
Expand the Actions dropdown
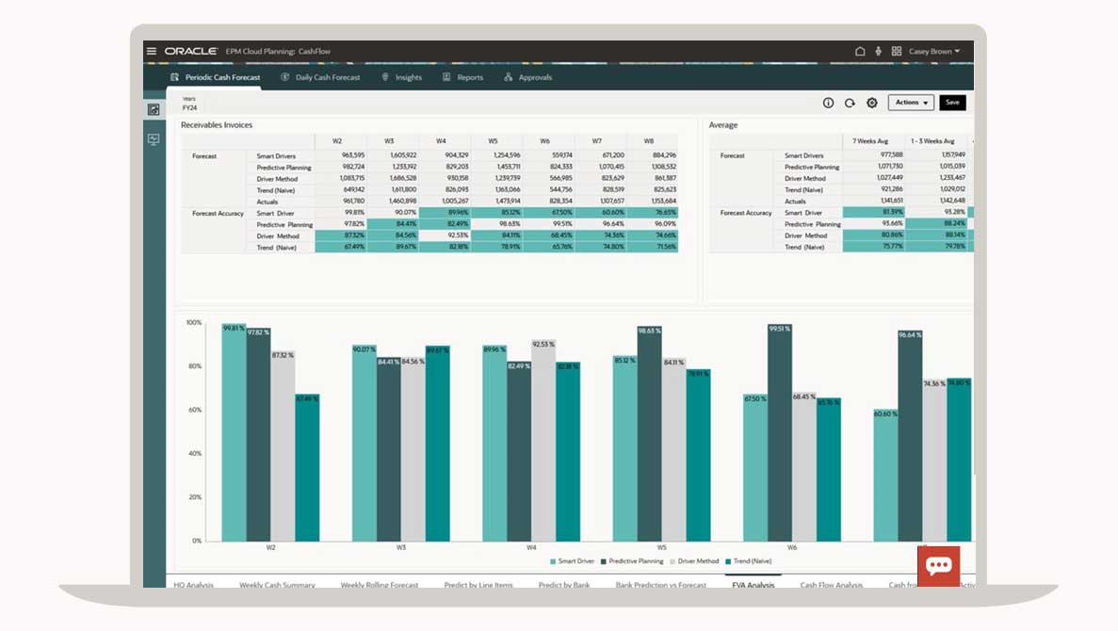coord(911,103)
